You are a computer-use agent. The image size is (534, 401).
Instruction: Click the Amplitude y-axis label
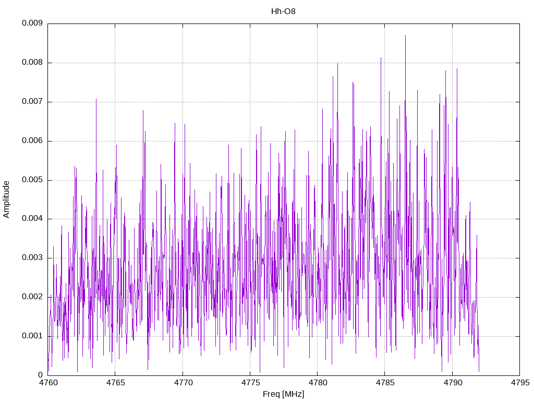tap(6, 199)
